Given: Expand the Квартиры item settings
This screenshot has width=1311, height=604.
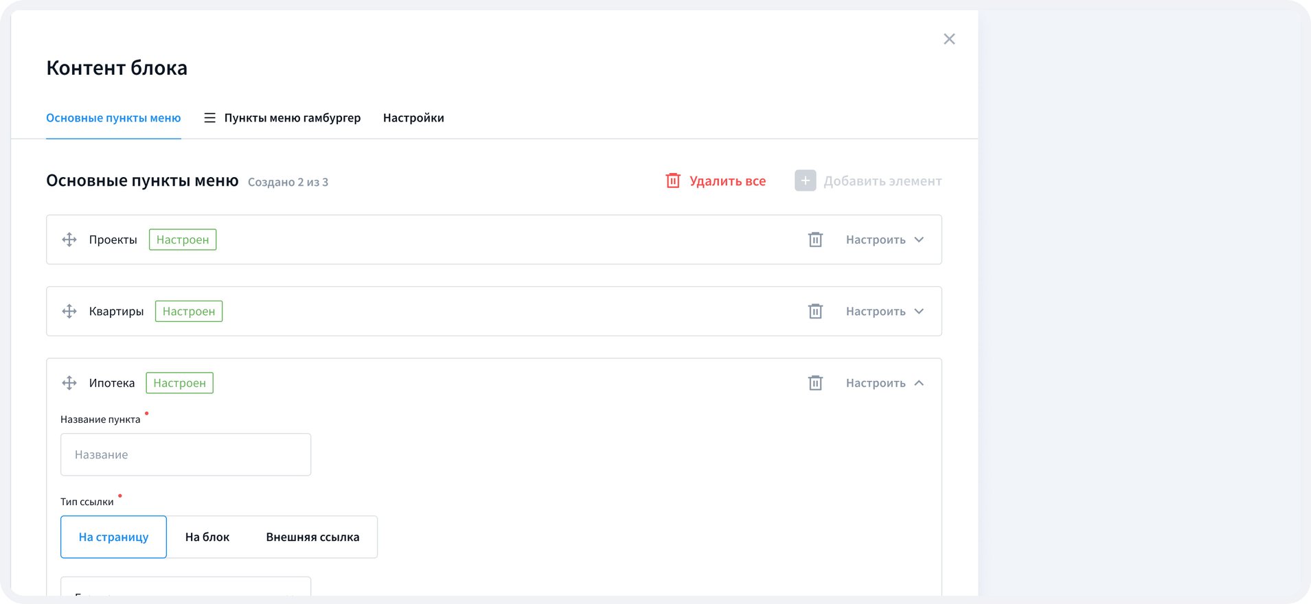Looking at the screenshot, I should (885, 312).
